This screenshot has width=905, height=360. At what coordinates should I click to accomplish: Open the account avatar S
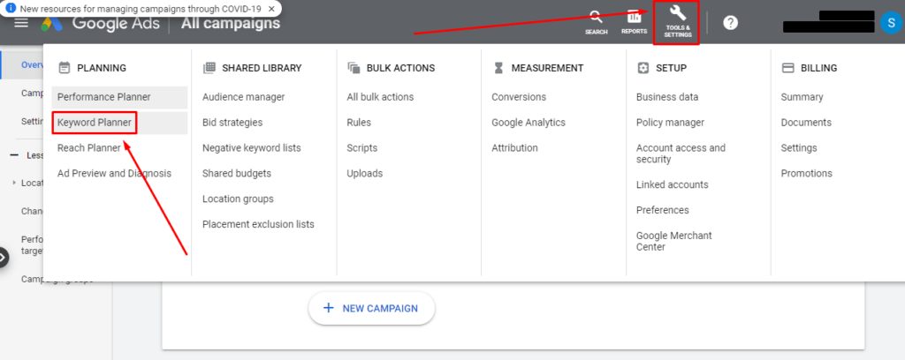893,23
